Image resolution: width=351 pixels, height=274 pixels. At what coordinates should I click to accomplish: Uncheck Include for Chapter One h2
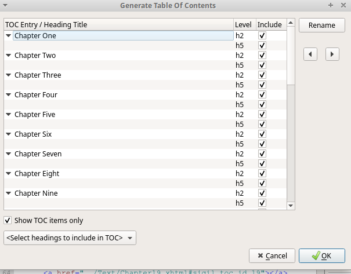point(262,36)
